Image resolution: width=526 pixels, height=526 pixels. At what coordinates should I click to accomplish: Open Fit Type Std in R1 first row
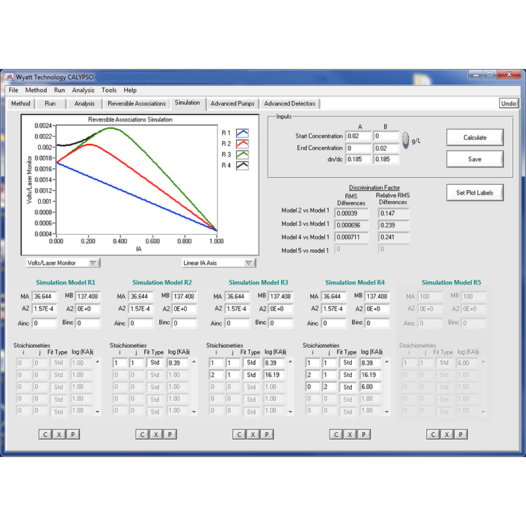point(59,363)
